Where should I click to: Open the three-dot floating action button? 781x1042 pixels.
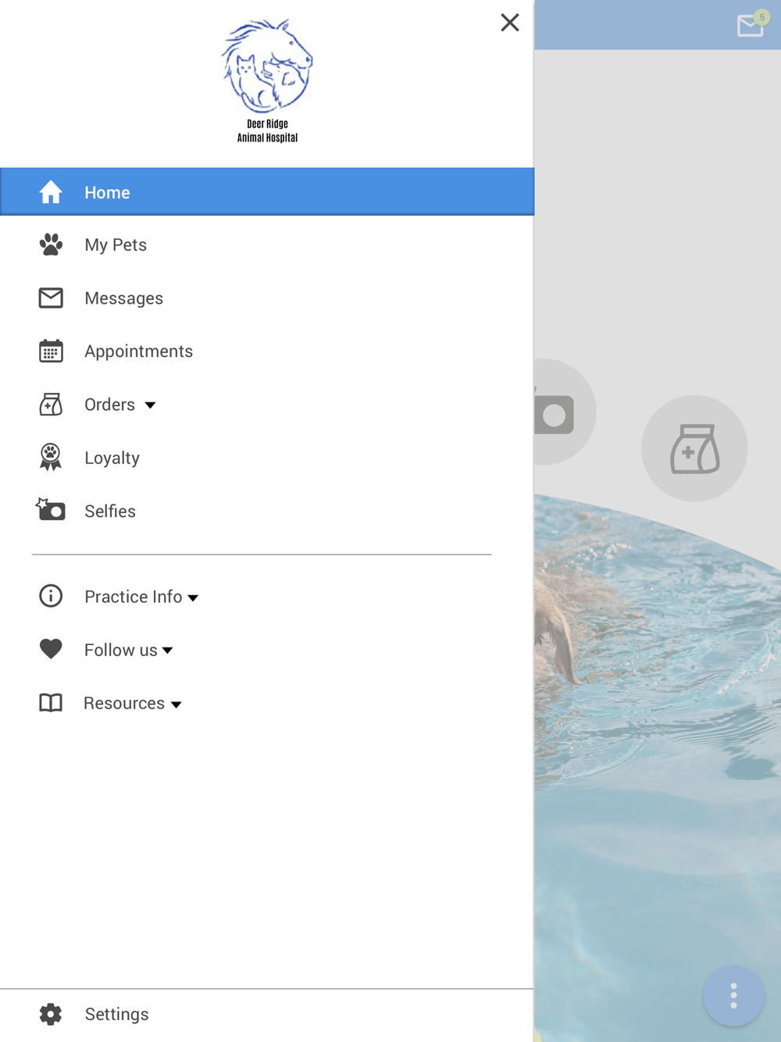tap(733, 996)
